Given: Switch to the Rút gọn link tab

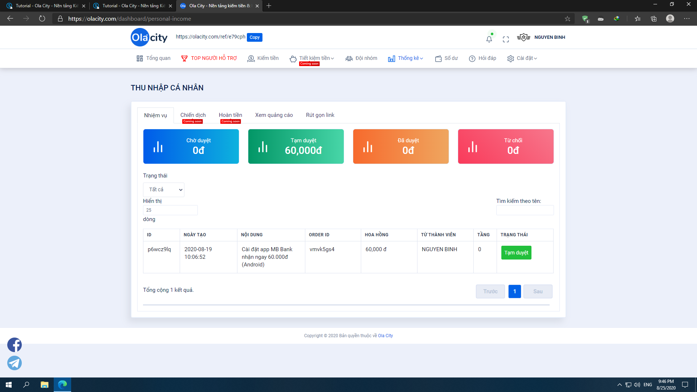Looking at the screenshot, I should pyautogui.click(x=320, y=115).
